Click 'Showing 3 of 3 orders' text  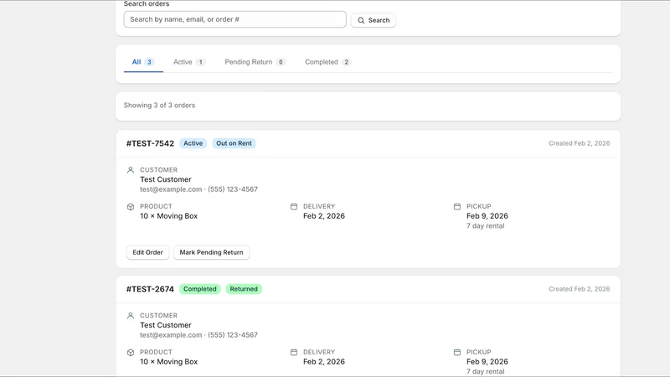coord(159,106)
